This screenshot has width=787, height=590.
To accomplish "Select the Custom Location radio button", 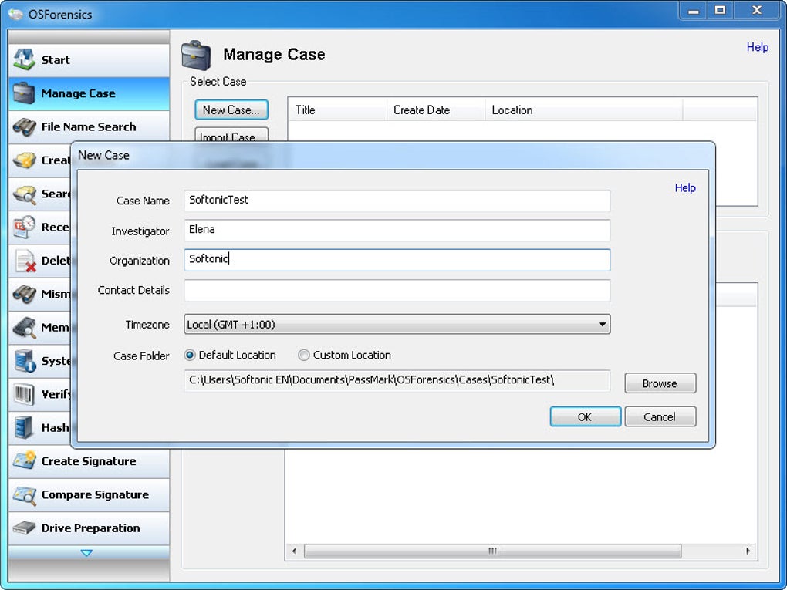I will click(304, 356).
